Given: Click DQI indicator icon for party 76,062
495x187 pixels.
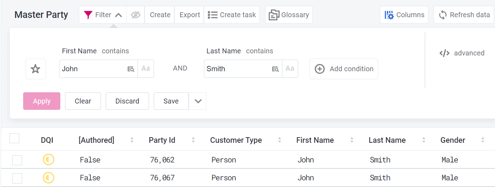Looking at the screenshot, I should pos(48,160).
